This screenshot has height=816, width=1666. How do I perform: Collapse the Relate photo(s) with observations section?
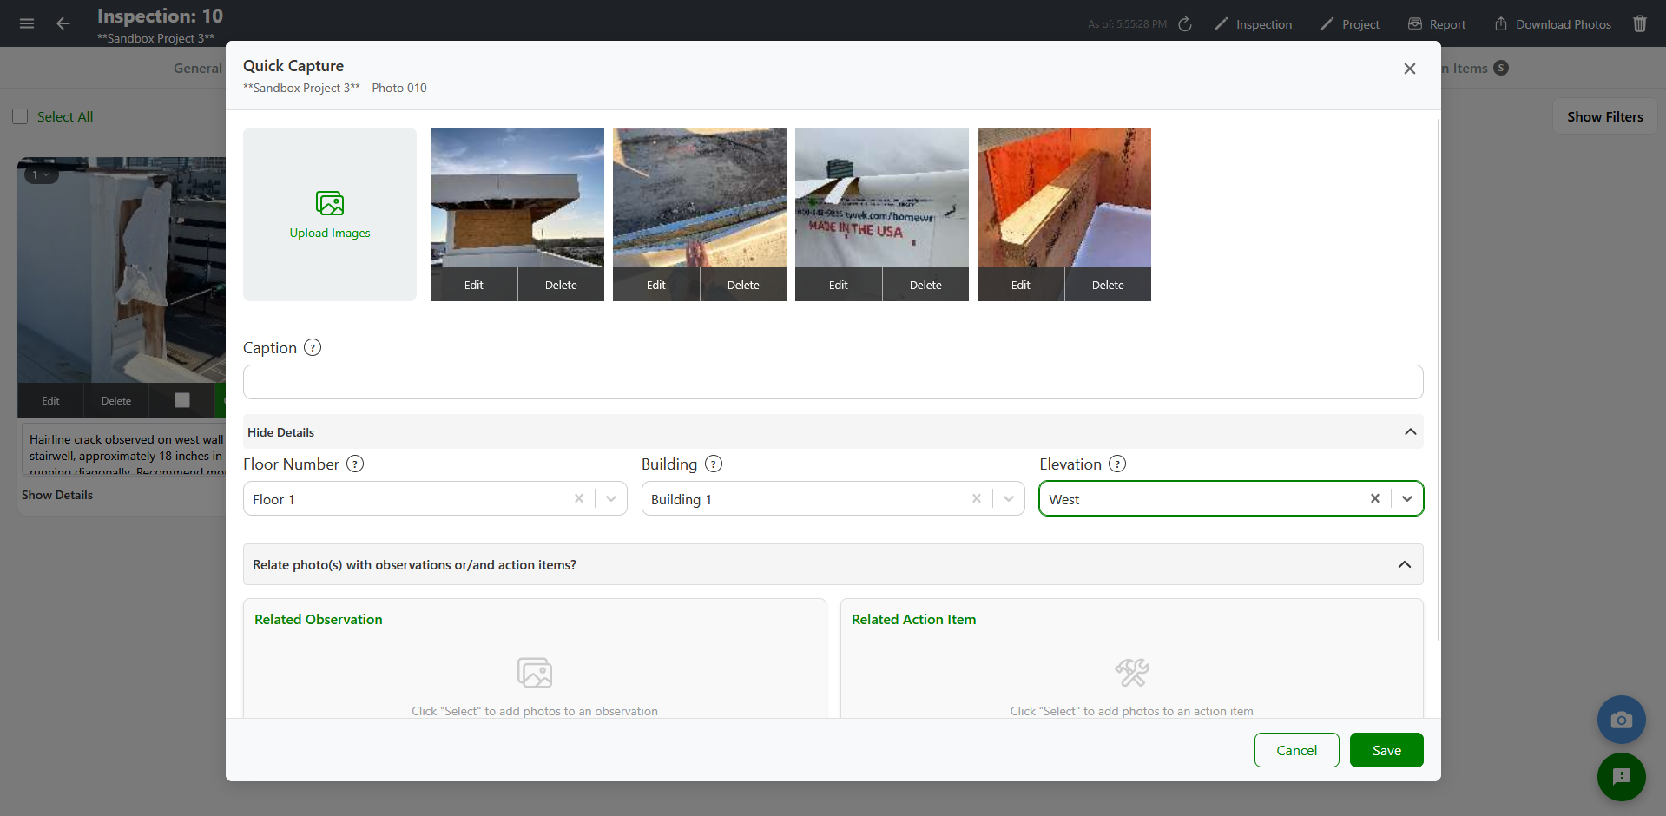(x=833, y=564)
